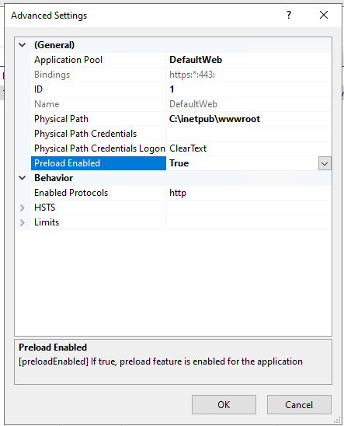Viewport: 344px width, 426px height.
Task: Select the HSTS row label
Action: click(45, 208)
